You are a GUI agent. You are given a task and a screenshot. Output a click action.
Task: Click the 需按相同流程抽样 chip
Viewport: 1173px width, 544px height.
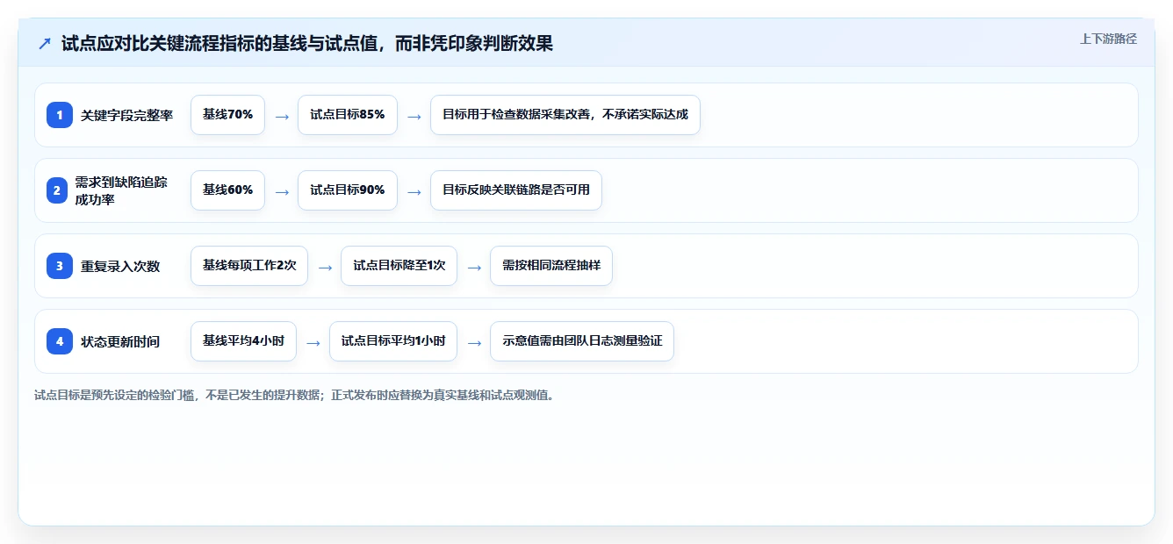click(551, 266)
